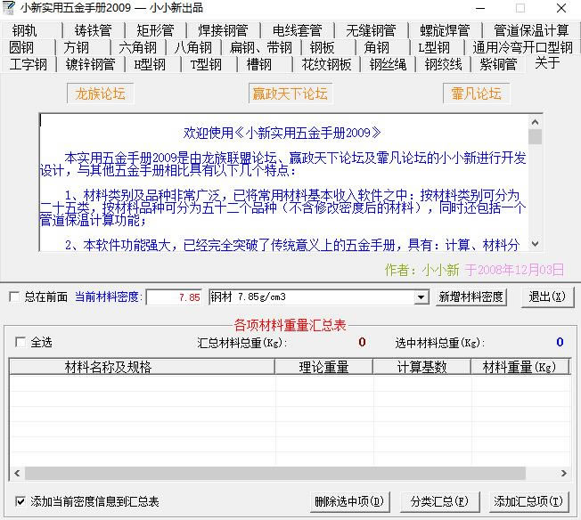581x520 pixels.
Task: Switch to the 铸铁管 tab
Action: point(94,30)
